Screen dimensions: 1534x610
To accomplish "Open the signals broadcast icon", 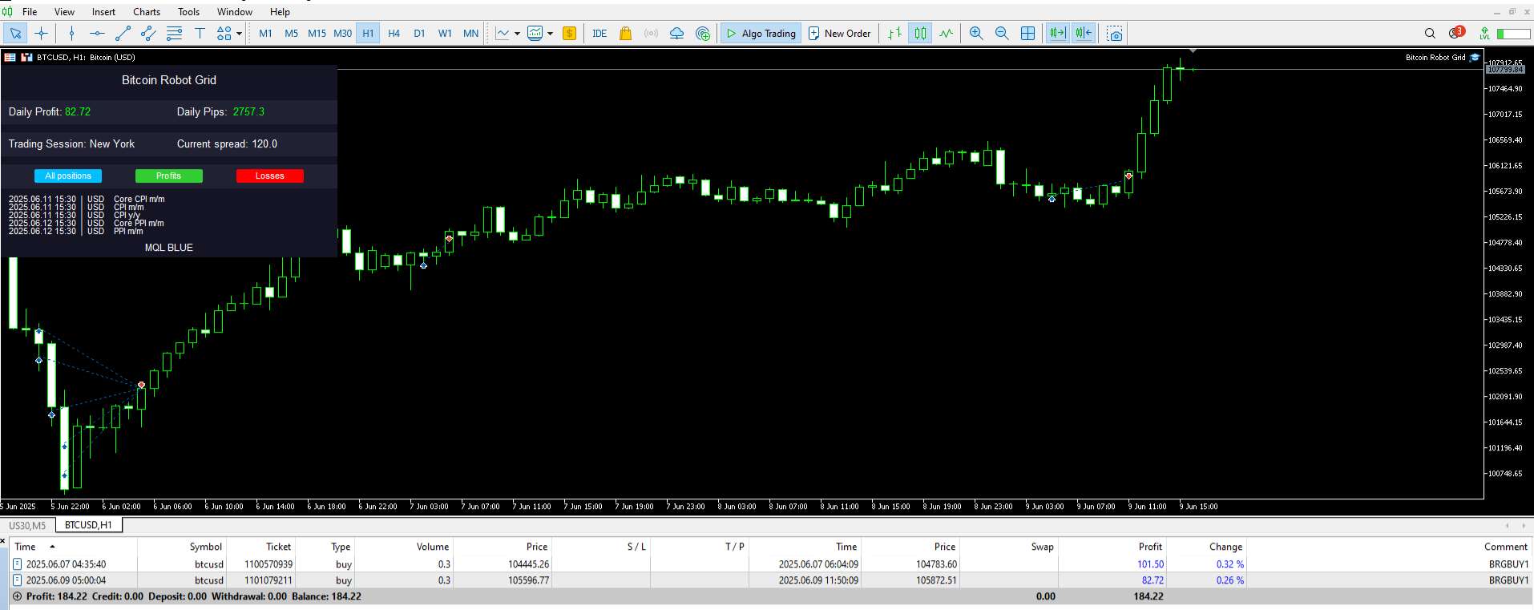I will pos(651,33).
